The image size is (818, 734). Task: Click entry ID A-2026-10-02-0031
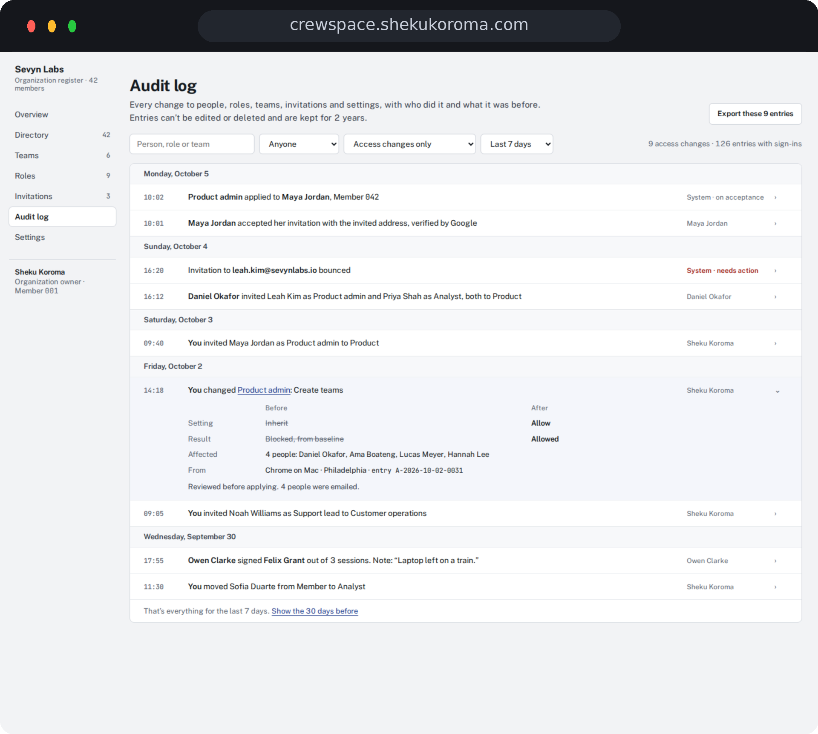429,470
